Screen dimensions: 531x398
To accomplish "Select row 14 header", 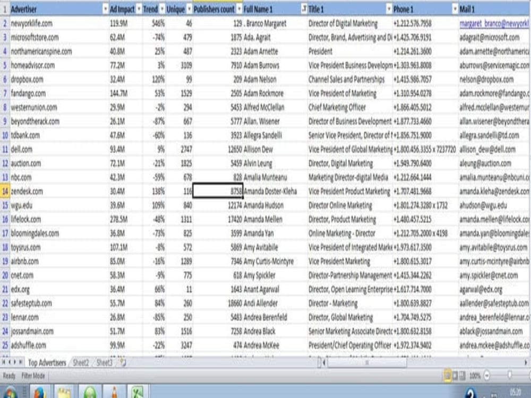I will pyautogui.click(x=5, y=191).
